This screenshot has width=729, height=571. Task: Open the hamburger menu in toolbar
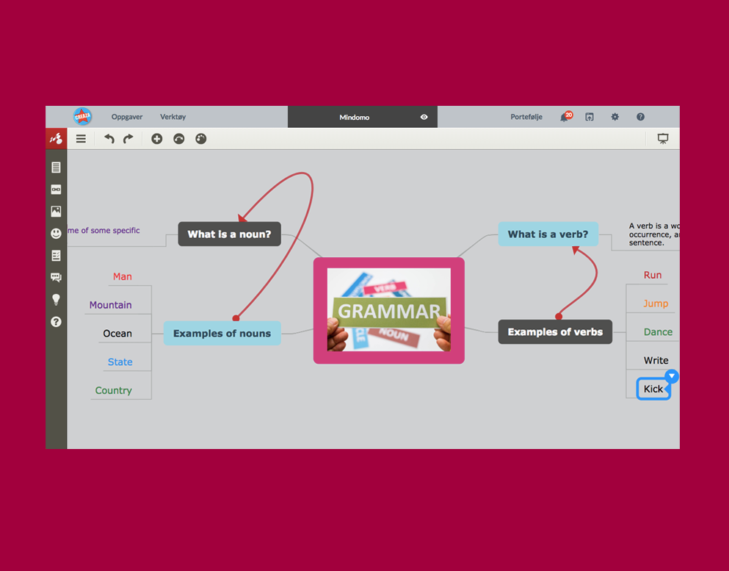tap(81, 139)
